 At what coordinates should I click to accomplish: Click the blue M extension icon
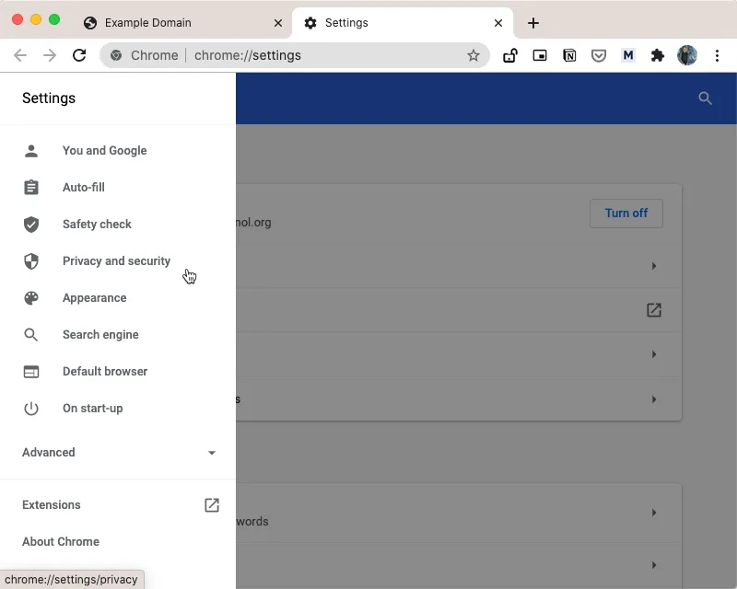pyautogui.click(x=628, y=55)
